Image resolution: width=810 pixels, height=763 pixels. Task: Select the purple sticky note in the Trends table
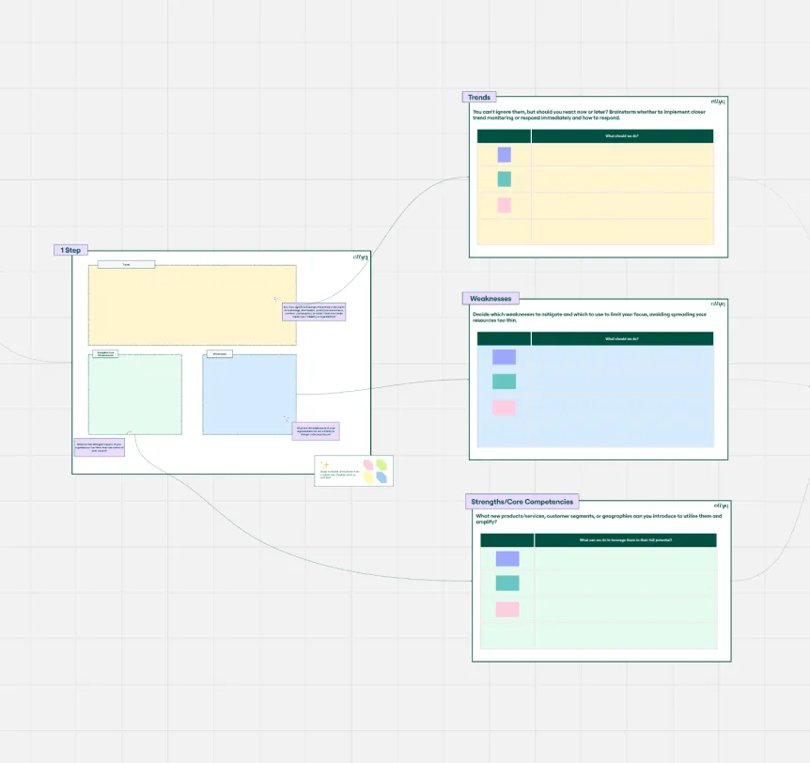[505, 155]
